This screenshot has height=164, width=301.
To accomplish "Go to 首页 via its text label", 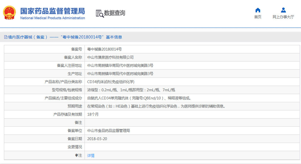I will click(x=258, y=17).
